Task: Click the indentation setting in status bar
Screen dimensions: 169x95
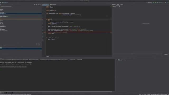Action: (148, 94)
